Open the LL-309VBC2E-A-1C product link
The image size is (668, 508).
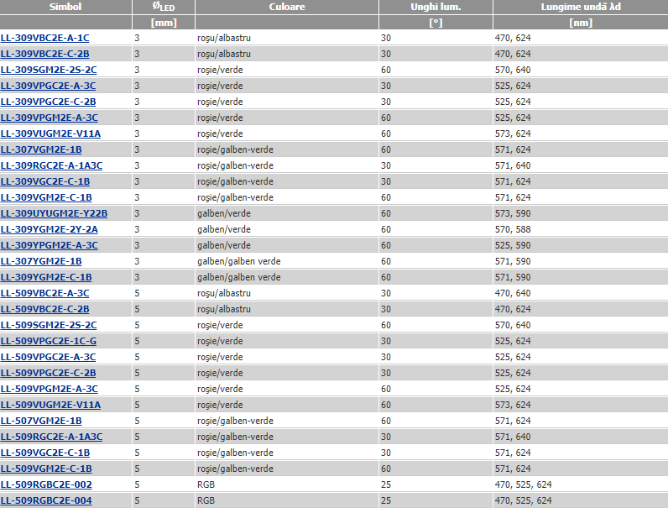tap(44, 38)
